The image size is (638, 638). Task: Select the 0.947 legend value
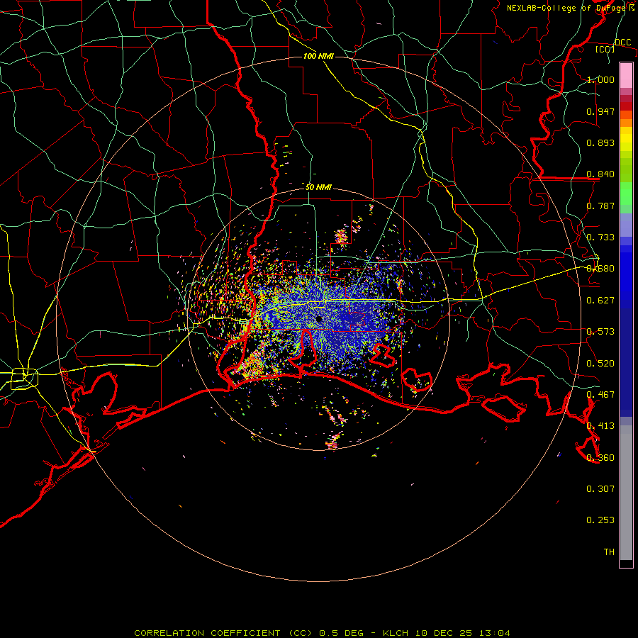[600, 111]
